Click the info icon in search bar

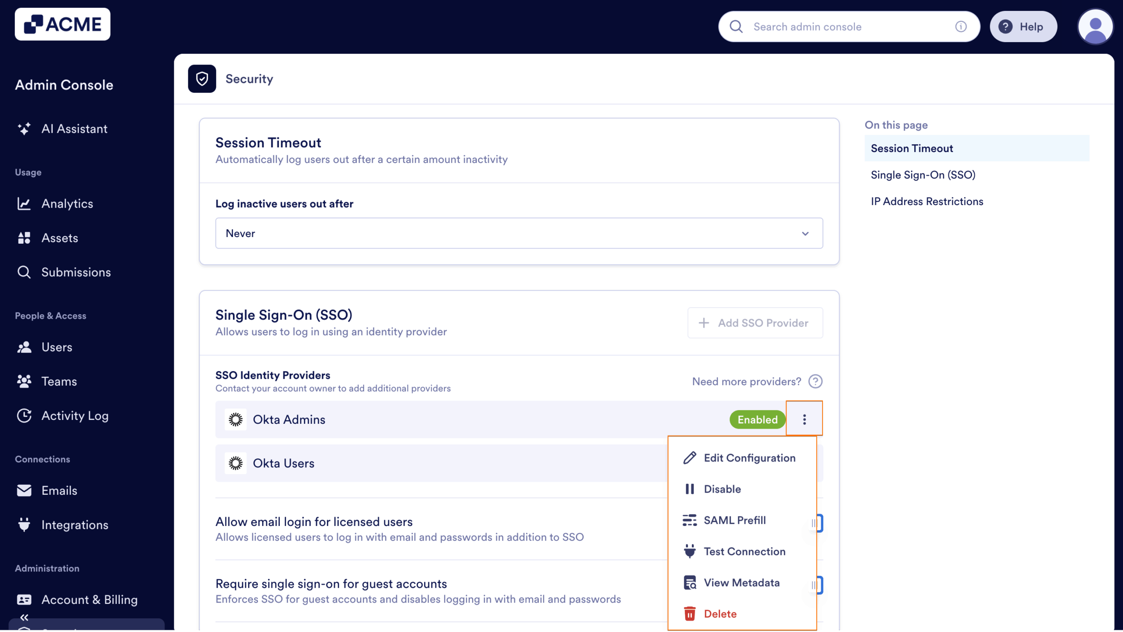tap(961, 27)
